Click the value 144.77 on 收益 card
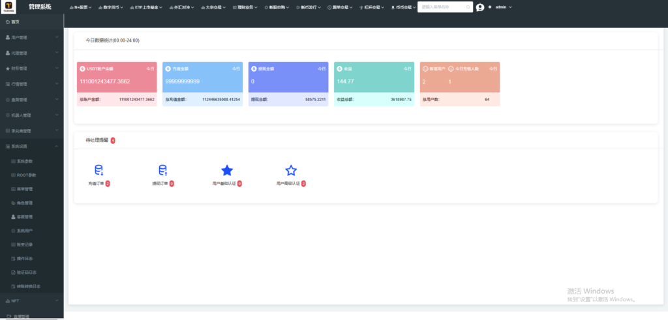Viewport: 668px width, 320px height. 345,81
